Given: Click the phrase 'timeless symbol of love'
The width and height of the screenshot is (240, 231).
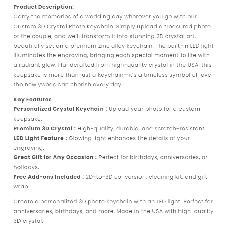Looking at the screenshot, I should [x=177, y=75].
